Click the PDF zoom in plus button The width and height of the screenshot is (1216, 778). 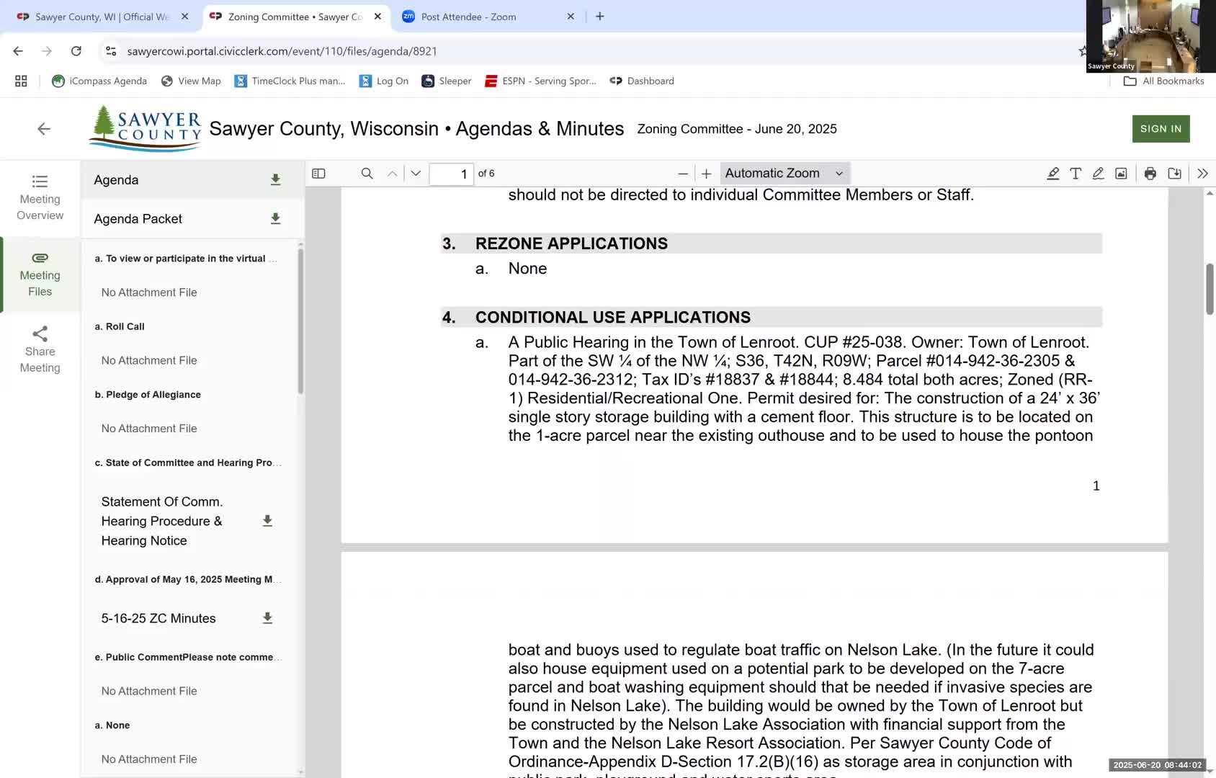pyautogui.click(x=706, y=174)
